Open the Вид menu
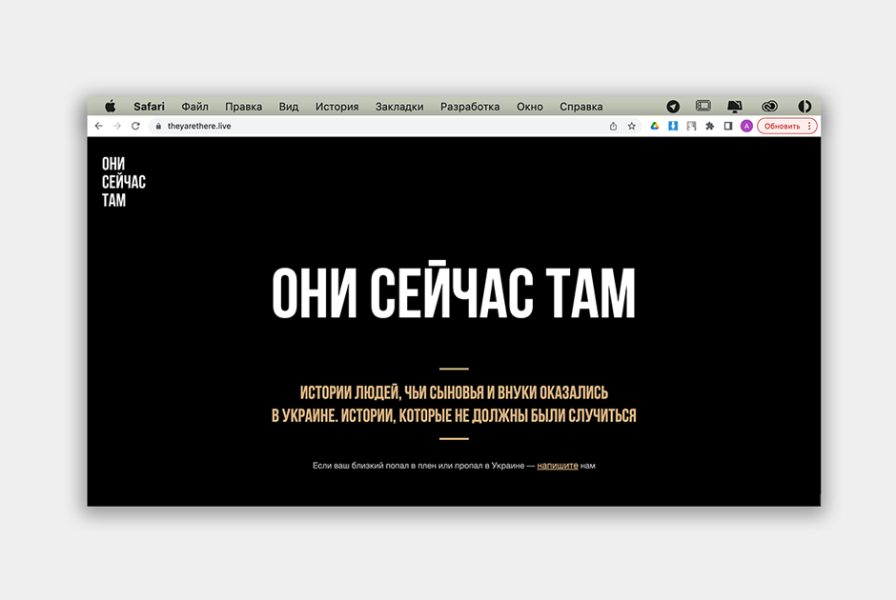The height and width of the screenshot is (600, 896). [289, 106]
